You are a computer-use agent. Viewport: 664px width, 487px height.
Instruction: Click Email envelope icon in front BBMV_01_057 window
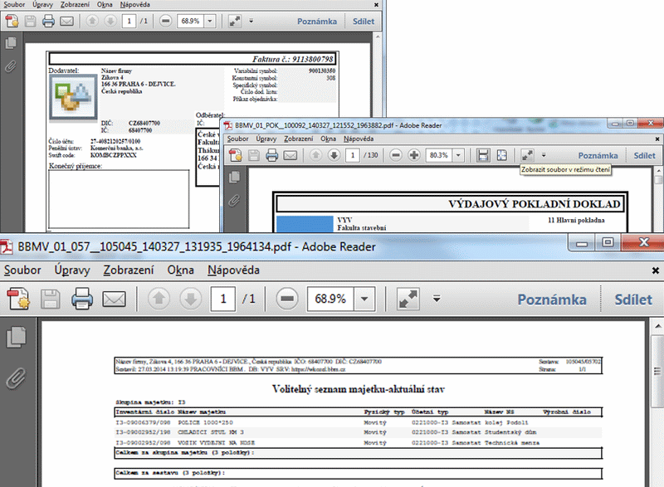pos(114,300)
